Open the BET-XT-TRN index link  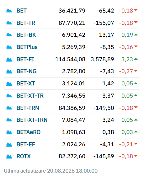point(32,120)
